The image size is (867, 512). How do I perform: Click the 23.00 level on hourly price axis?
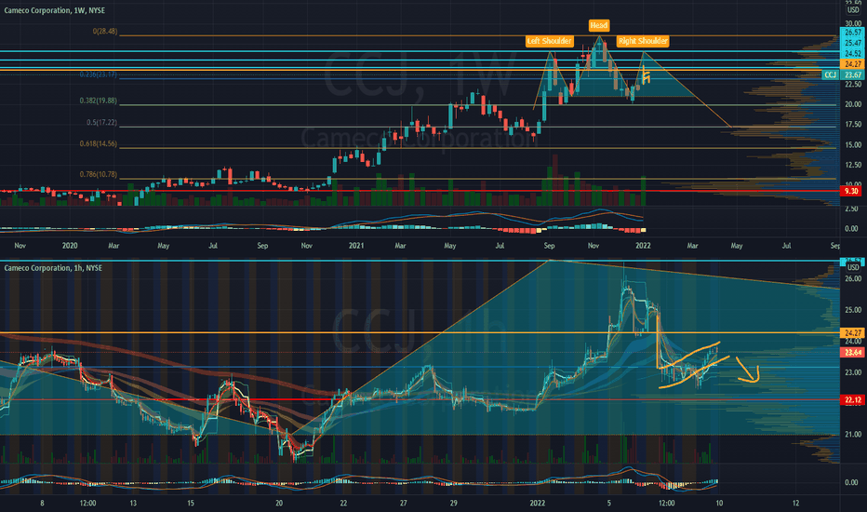click(853, 372)
